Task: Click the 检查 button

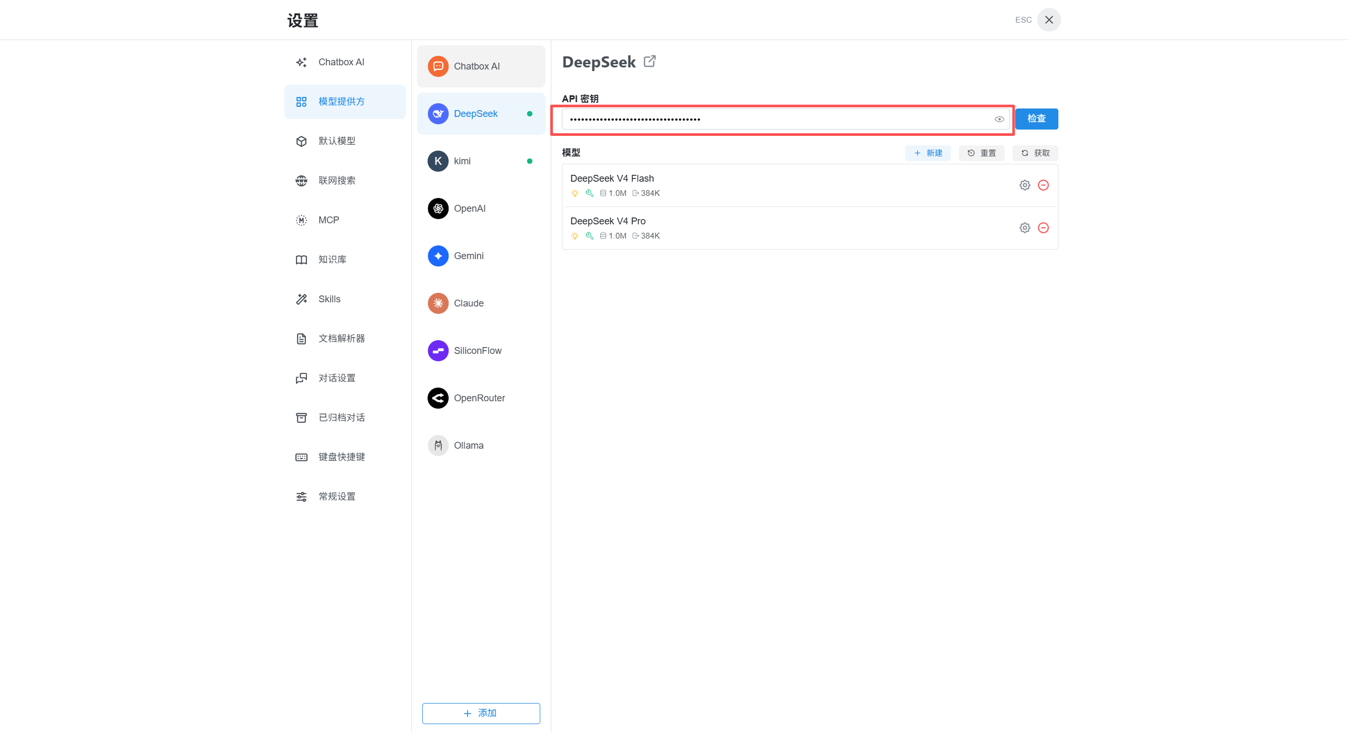Action: pos(1036,119)
